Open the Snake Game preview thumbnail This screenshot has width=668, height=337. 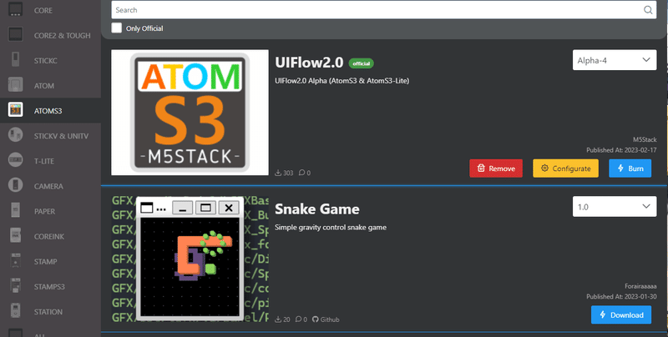pyautogui.click(x=190, y=259)
